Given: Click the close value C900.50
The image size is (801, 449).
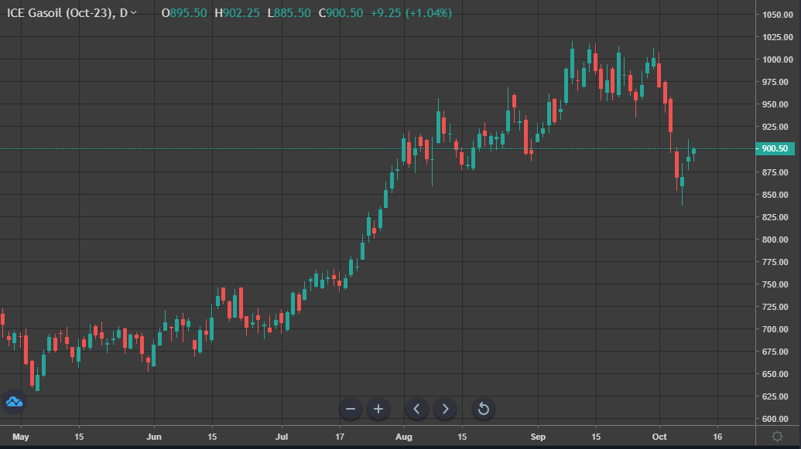Looking at the screenshot, I should 341,13.
